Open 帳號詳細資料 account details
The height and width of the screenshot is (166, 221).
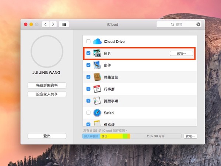tap(47, 85)
